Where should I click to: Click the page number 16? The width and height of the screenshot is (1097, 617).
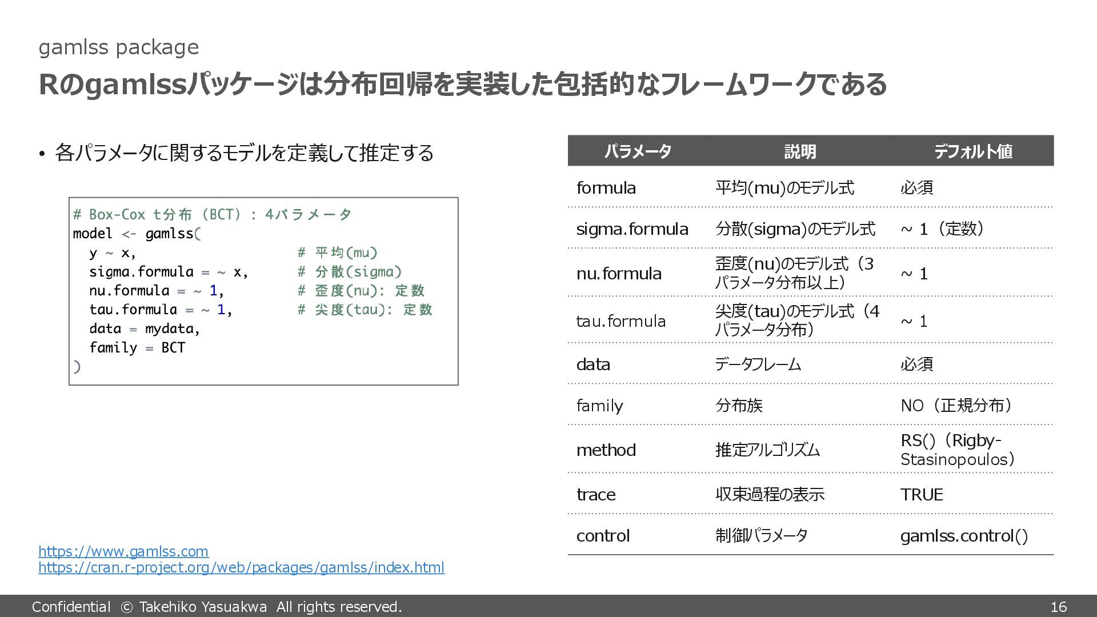point(1058,607)
